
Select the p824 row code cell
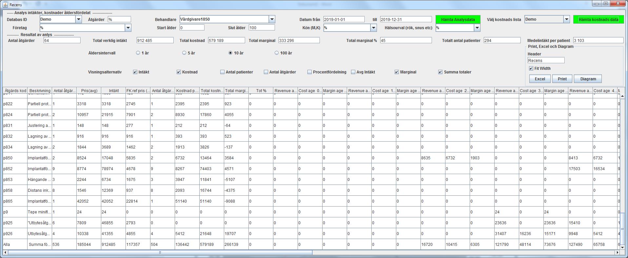tap(15, 114)
